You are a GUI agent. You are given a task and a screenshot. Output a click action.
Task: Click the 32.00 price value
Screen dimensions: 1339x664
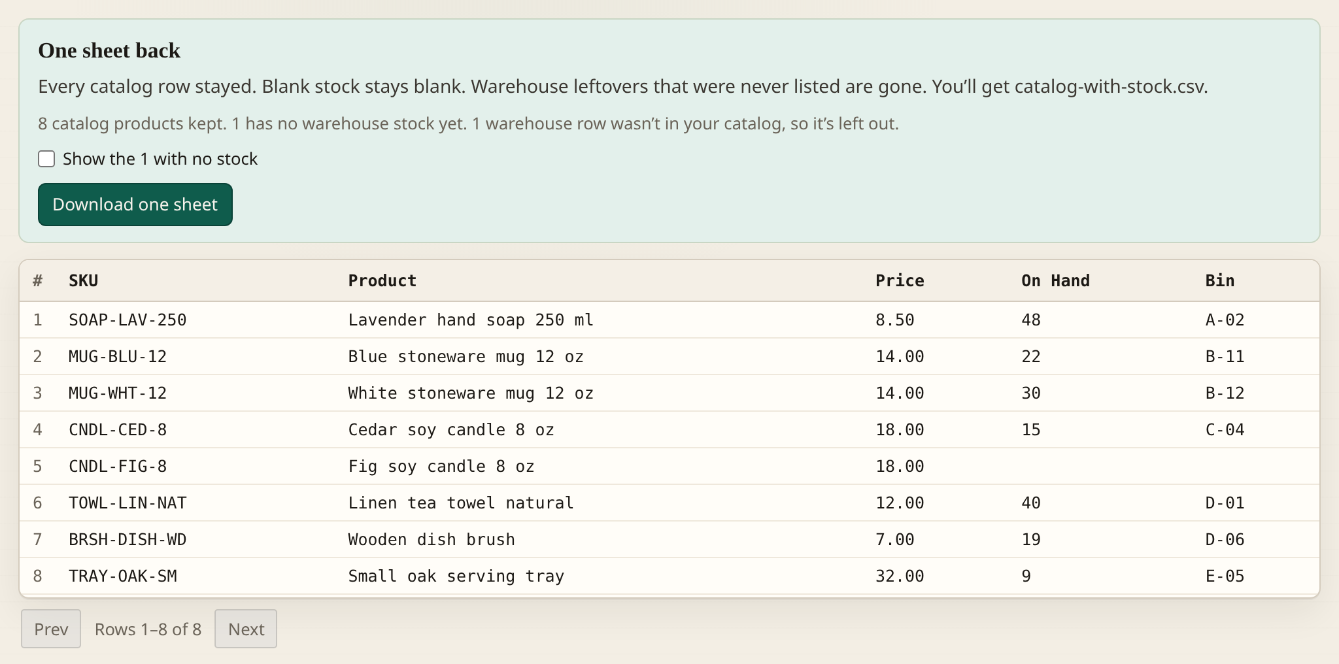900,576
